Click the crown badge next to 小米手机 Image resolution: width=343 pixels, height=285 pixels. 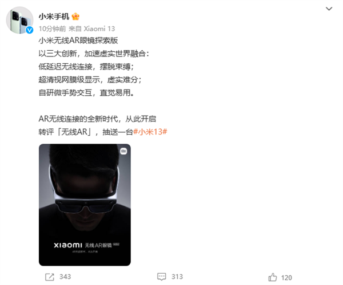[x=75, y=17]
